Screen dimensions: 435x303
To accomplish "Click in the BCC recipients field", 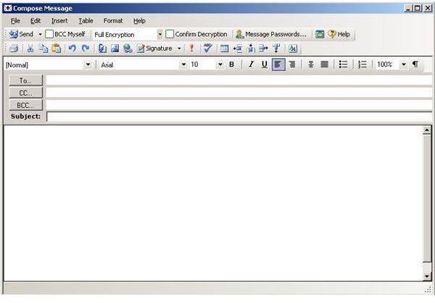I will 239,105.
